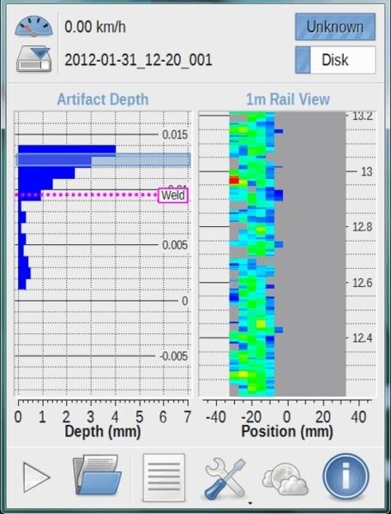Toggle the moon and cloud night mode icon
391x514 pixels.
pos(285,479)
